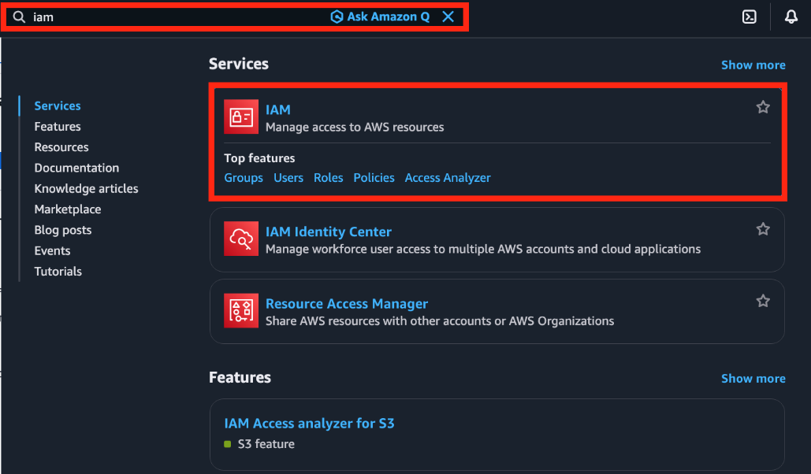Image resolution: width=811 pixels, height=474 pixels.
Task: Select the Documentation category in sidebar
Action: tap(76, 168)
